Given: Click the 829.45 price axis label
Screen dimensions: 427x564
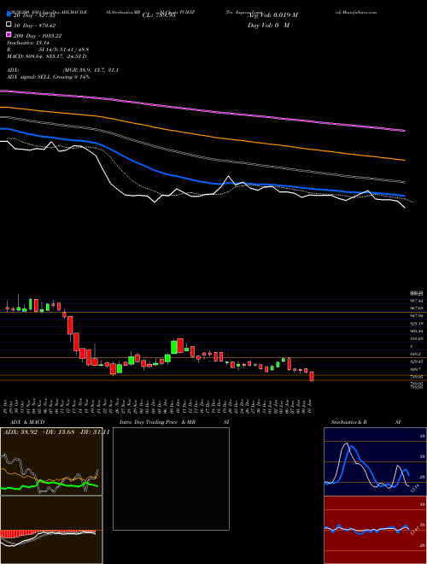Looking at the screenshot, I should click(416, 361).
